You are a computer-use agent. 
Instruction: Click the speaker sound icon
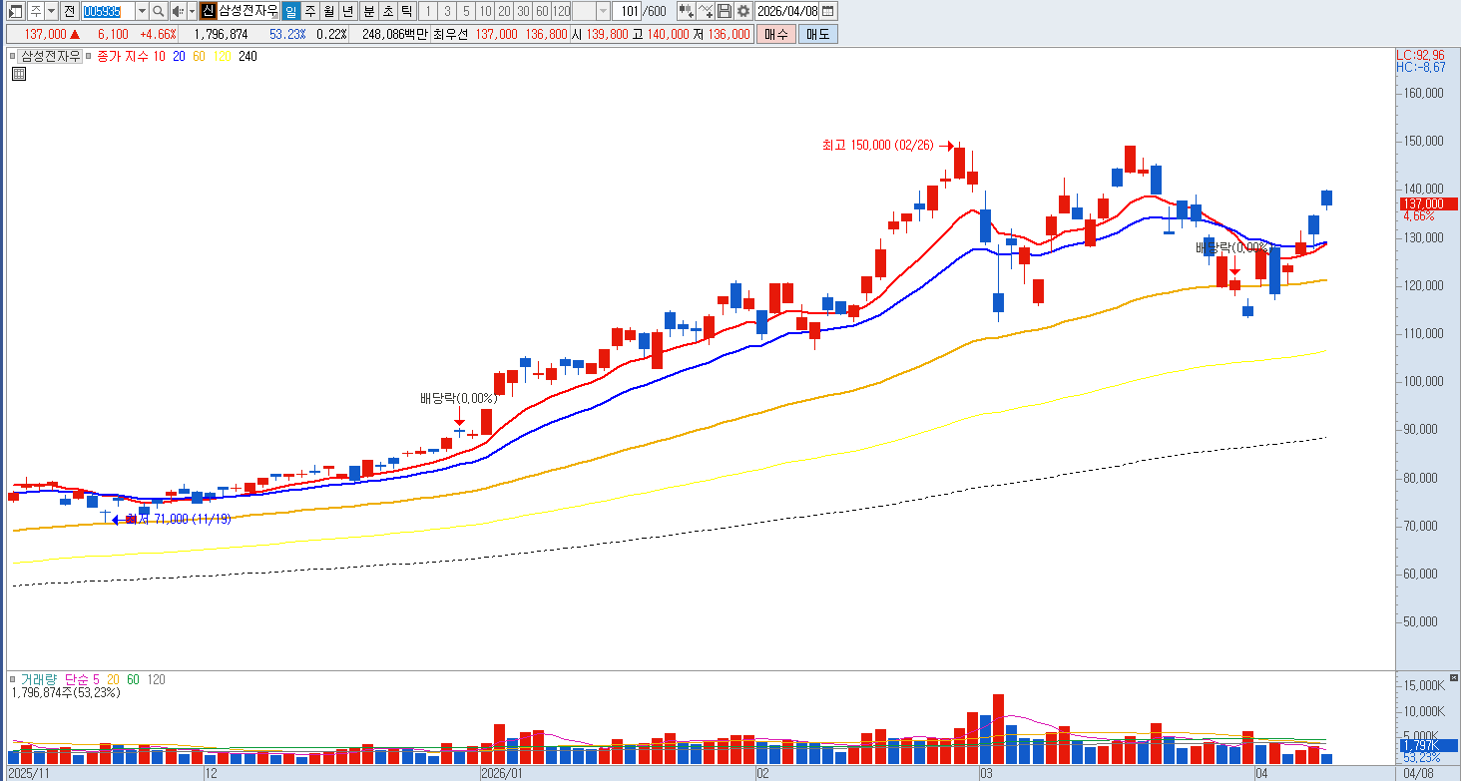tap(178, 11)
